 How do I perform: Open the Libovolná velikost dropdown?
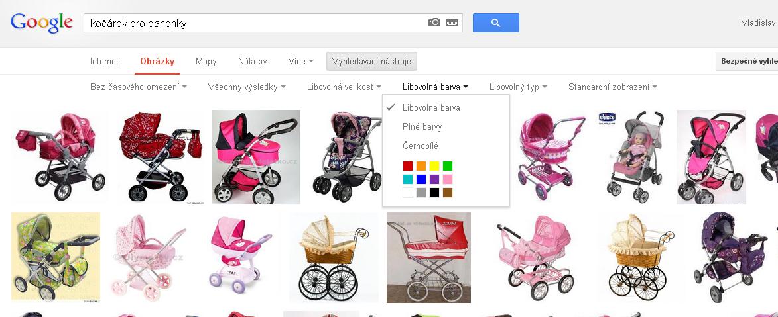tap(344, 87)
